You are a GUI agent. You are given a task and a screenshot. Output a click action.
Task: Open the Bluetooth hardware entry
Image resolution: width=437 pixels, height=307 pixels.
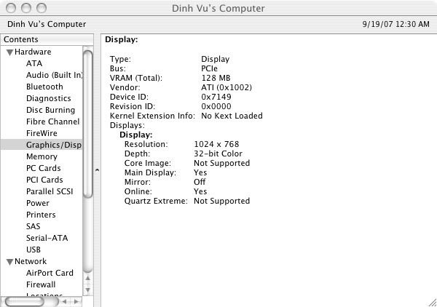pos(44,87)
